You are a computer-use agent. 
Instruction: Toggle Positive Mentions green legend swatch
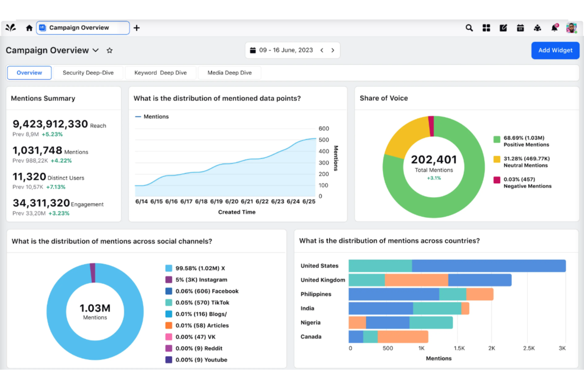[x=497, y=139]
